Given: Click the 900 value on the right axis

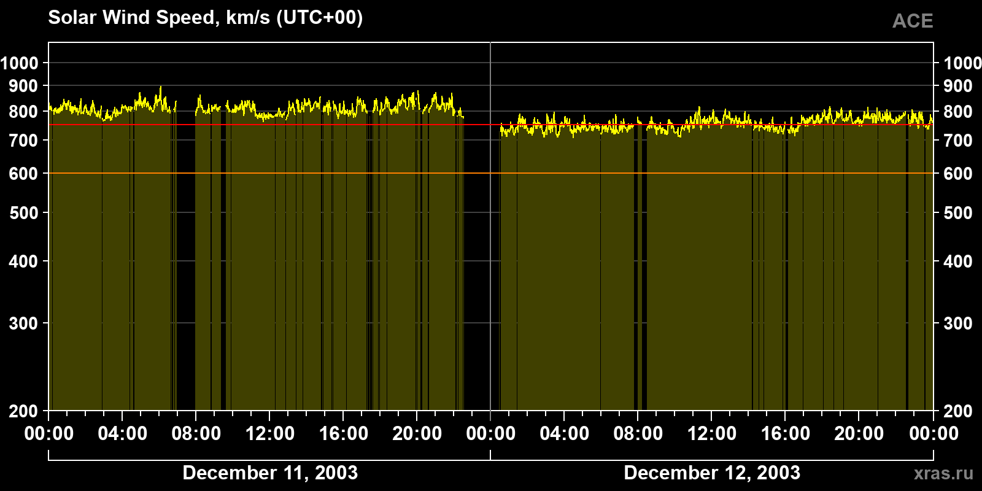Looking at the screenshot, I should tap(958, 86).
